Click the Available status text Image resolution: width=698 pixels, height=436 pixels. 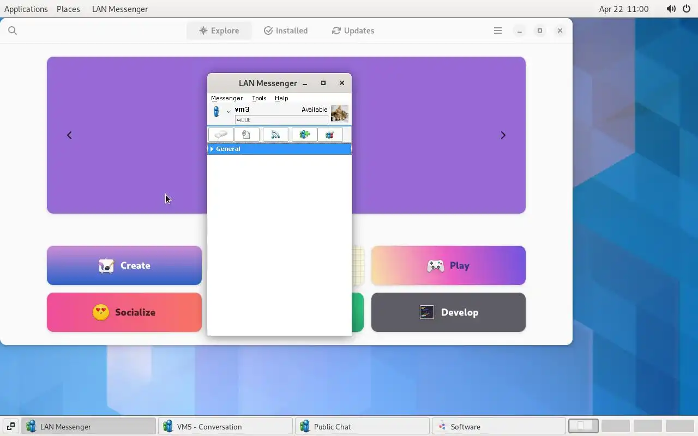(315, 110)
